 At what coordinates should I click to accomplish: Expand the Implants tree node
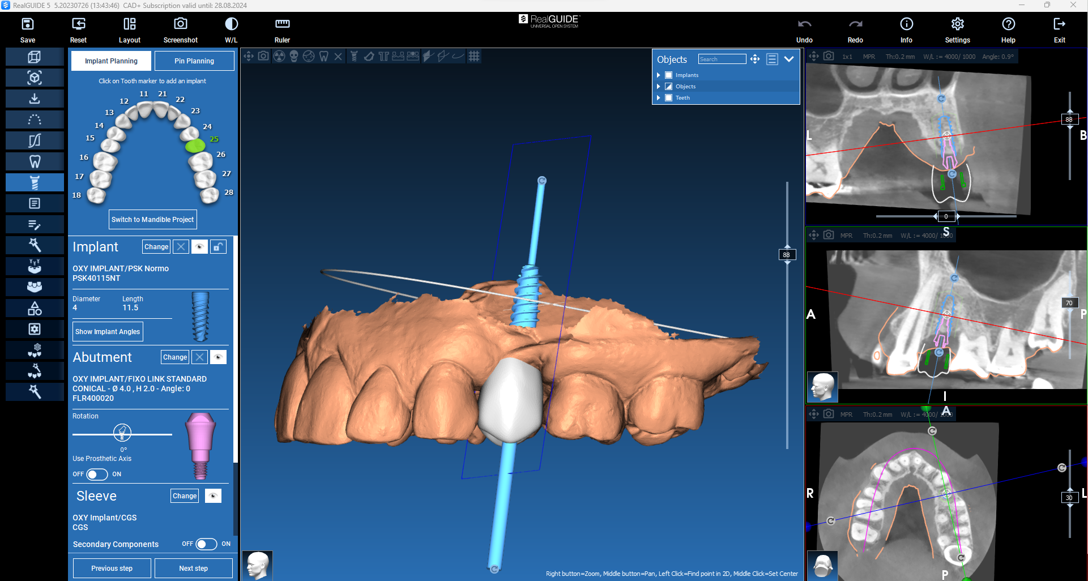tap(659, 75)
